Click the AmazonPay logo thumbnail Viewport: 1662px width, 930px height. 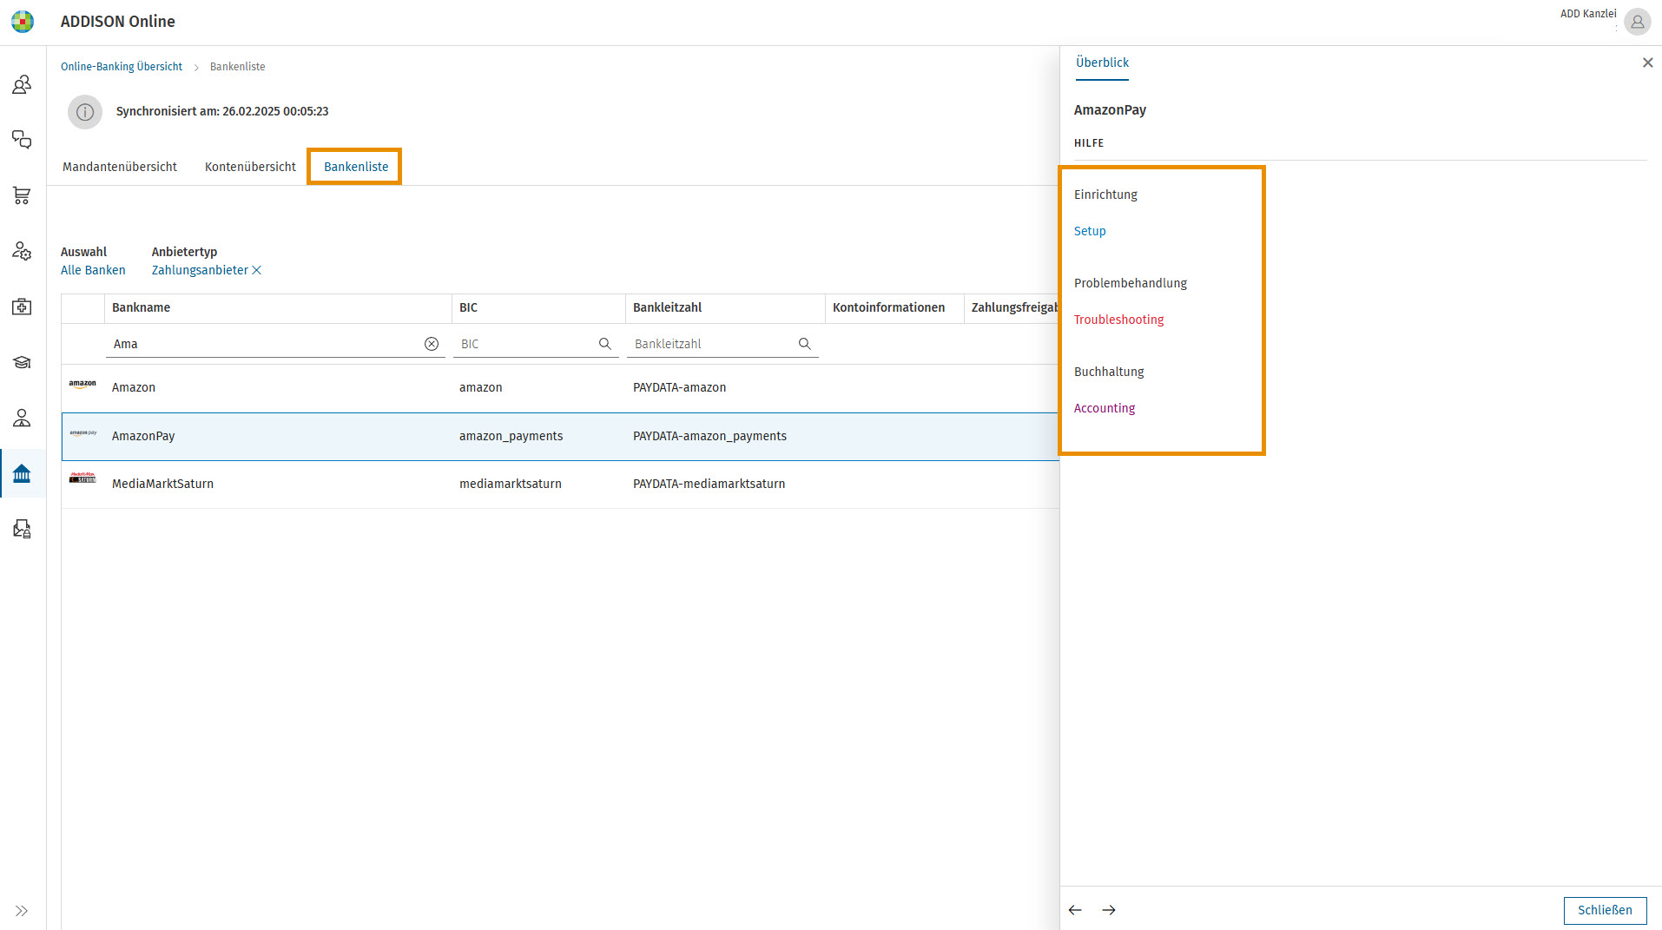(82, 432)
